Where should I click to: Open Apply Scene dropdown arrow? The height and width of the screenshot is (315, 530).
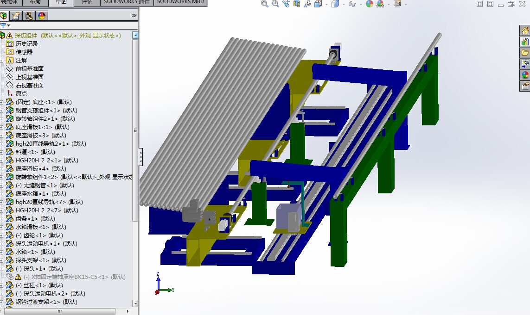389,4
